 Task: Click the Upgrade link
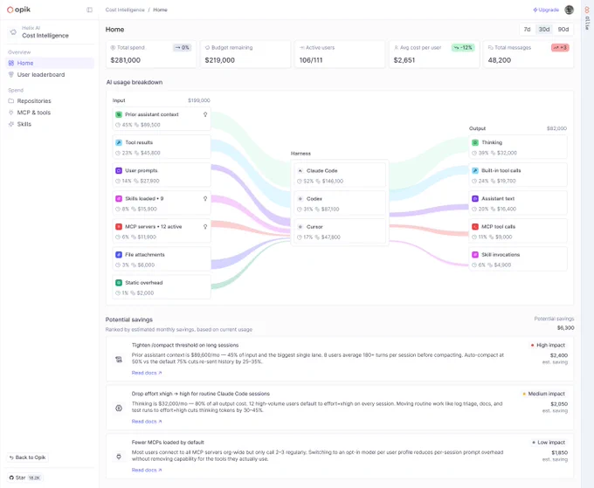click(x=546, y=10)
